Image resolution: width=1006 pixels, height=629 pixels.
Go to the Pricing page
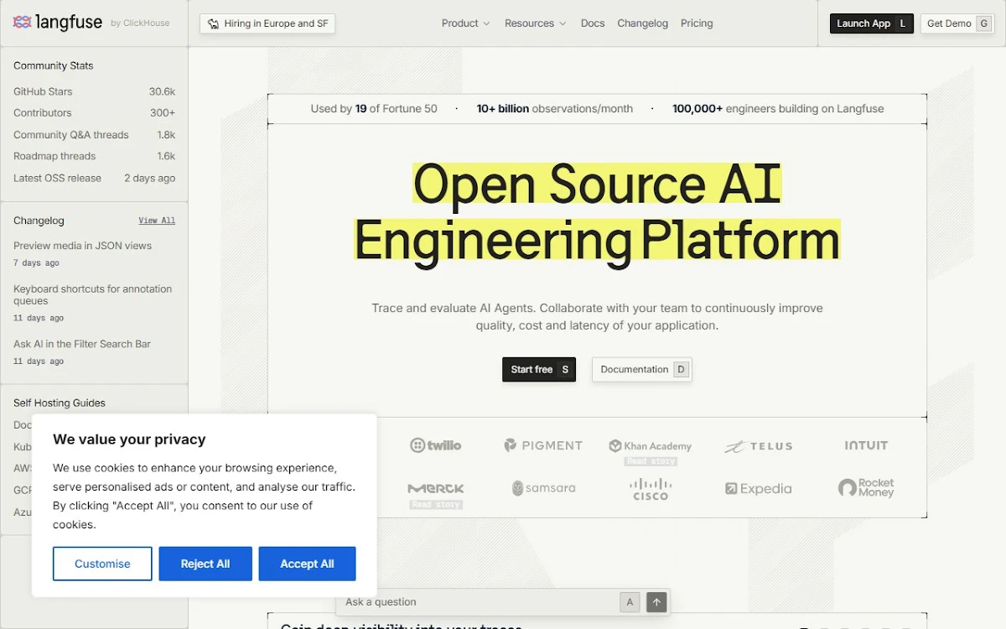pos(697,23)
